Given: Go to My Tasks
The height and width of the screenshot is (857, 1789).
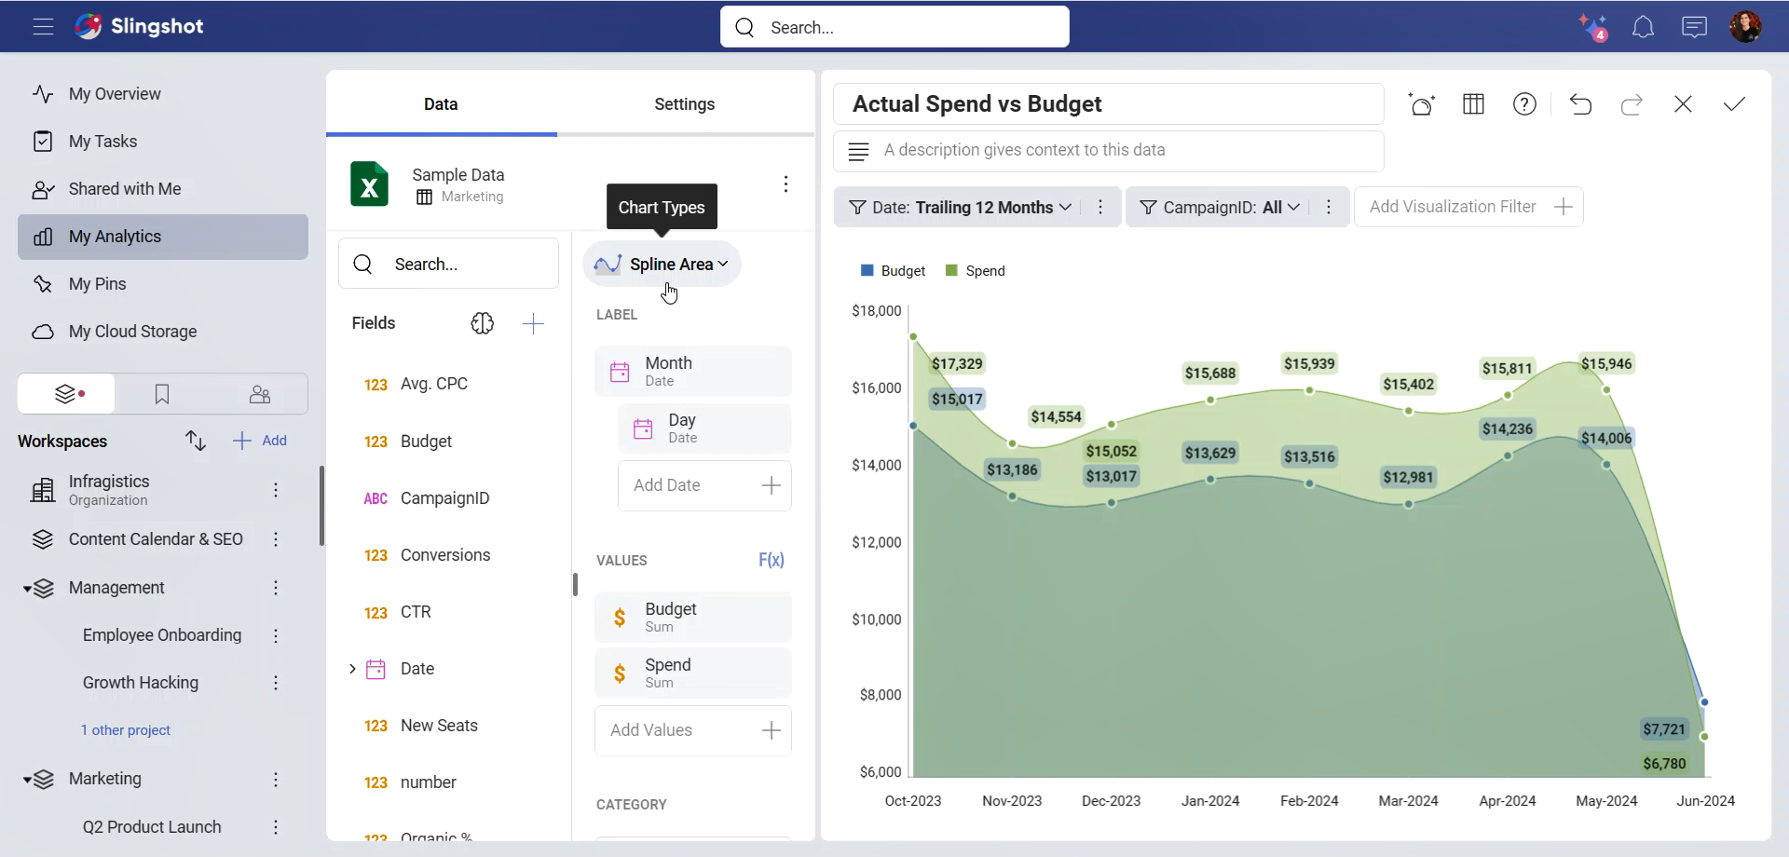Looking at the screenshot, I should [x=163, y=142].
